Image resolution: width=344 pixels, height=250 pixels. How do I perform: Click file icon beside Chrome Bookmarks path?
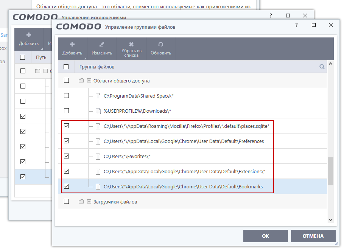pos(98,186)
